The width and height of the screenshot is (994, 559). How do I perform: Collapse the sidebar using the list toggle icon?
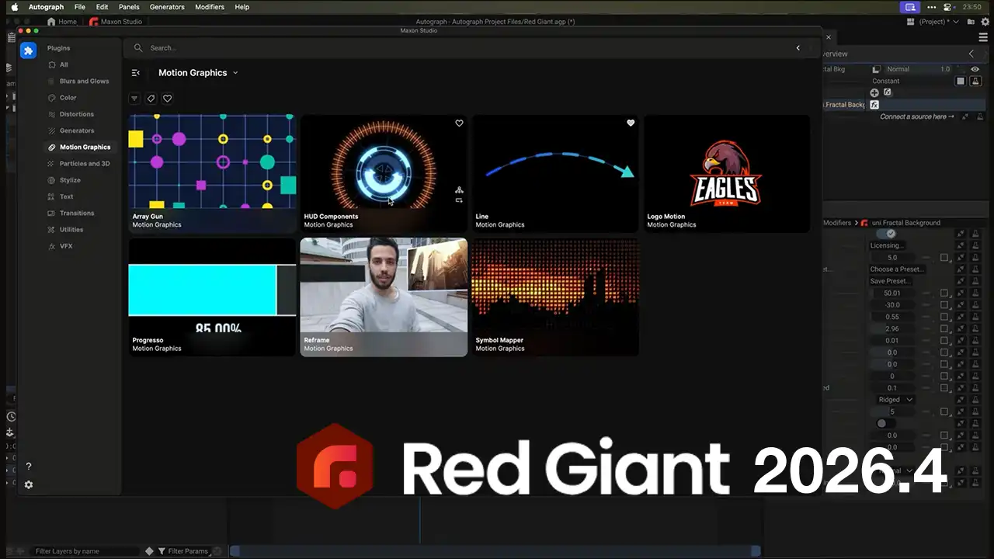click(136, 73)
